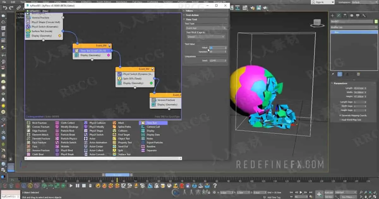379x199 pixels.
Task: Toggle Event_004 enable lightbulb icon
Action: tap(109, 46)
